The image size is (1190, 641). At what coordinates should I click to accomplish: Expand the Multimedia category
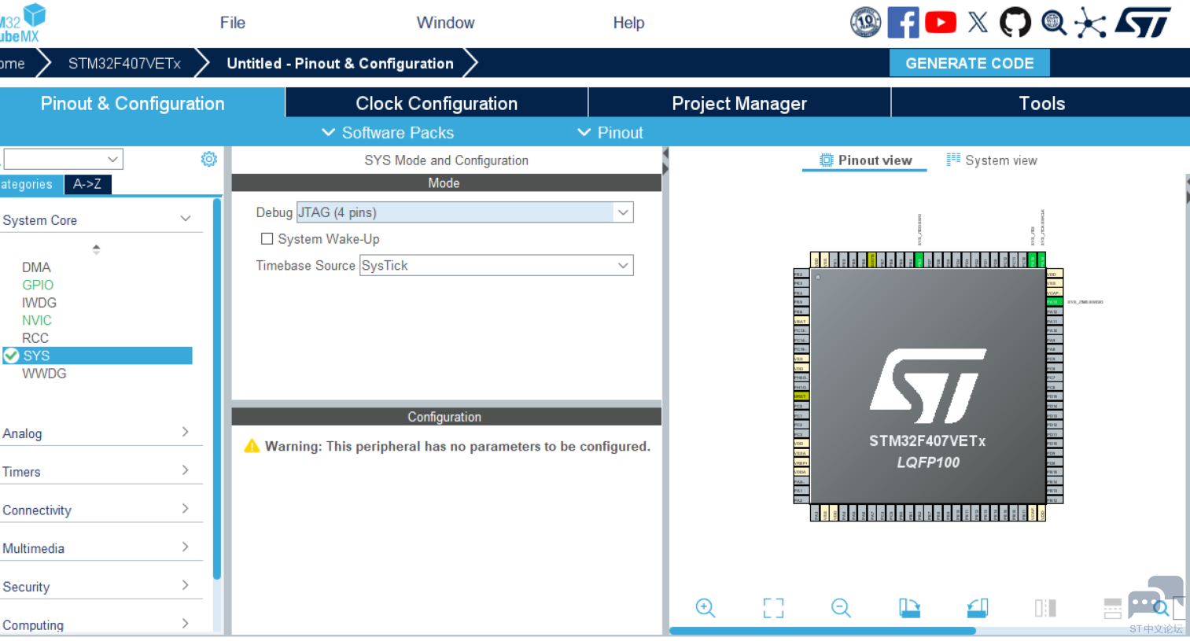pyautogui.click(x=186, y=547)
